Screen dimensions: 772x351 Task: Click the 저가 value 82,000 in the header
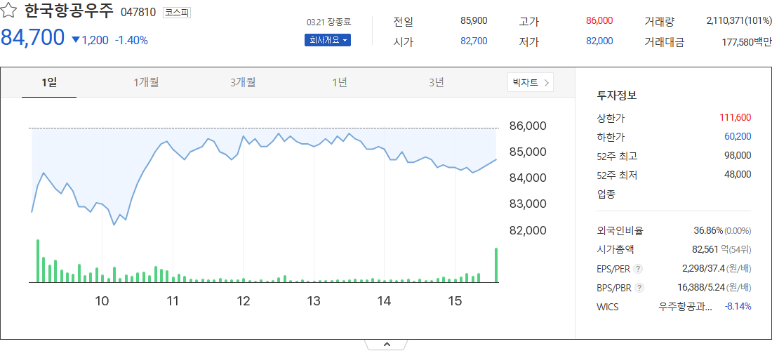599,41
